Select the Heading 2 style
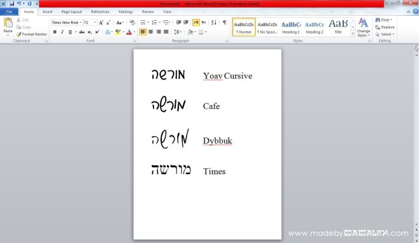 314,27
